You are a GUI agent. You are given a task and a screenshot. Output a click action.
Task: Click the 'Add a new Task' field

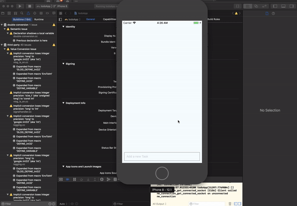click(x=162, y=156)
